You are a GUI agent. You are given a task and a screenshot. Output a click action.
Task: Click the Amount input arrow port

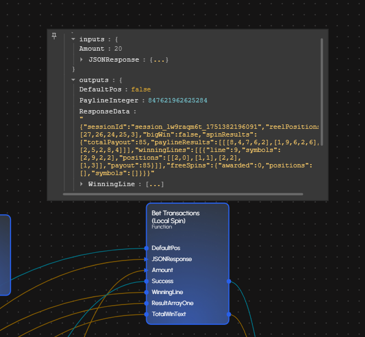146,270
